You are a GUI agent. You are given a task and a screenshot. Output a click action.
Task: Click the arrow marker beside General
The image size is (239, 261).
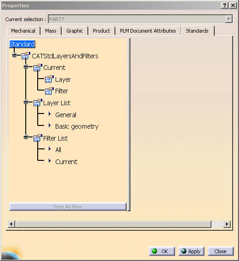[50, 114]
